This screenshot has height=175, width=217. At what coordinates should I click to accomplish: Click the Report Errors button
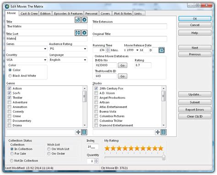(x=195, y=109)
